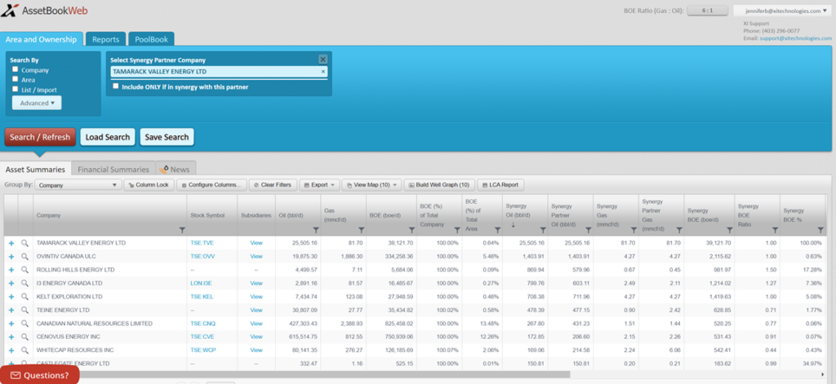Click magnifier icon for I3 Energy Canada row
836x384 pixels.
click(x=24, y=284)
